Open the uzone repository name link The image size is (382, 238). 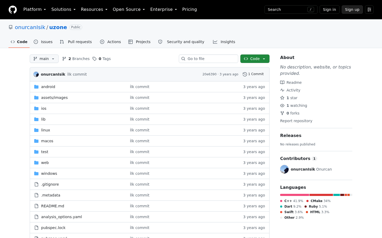point(58,27)
